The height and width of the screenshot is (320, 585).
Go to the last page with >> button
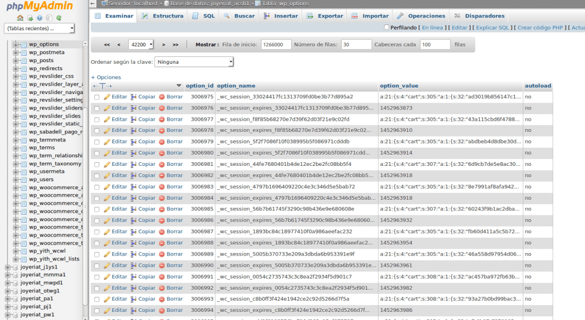click(x=175, y=45)
